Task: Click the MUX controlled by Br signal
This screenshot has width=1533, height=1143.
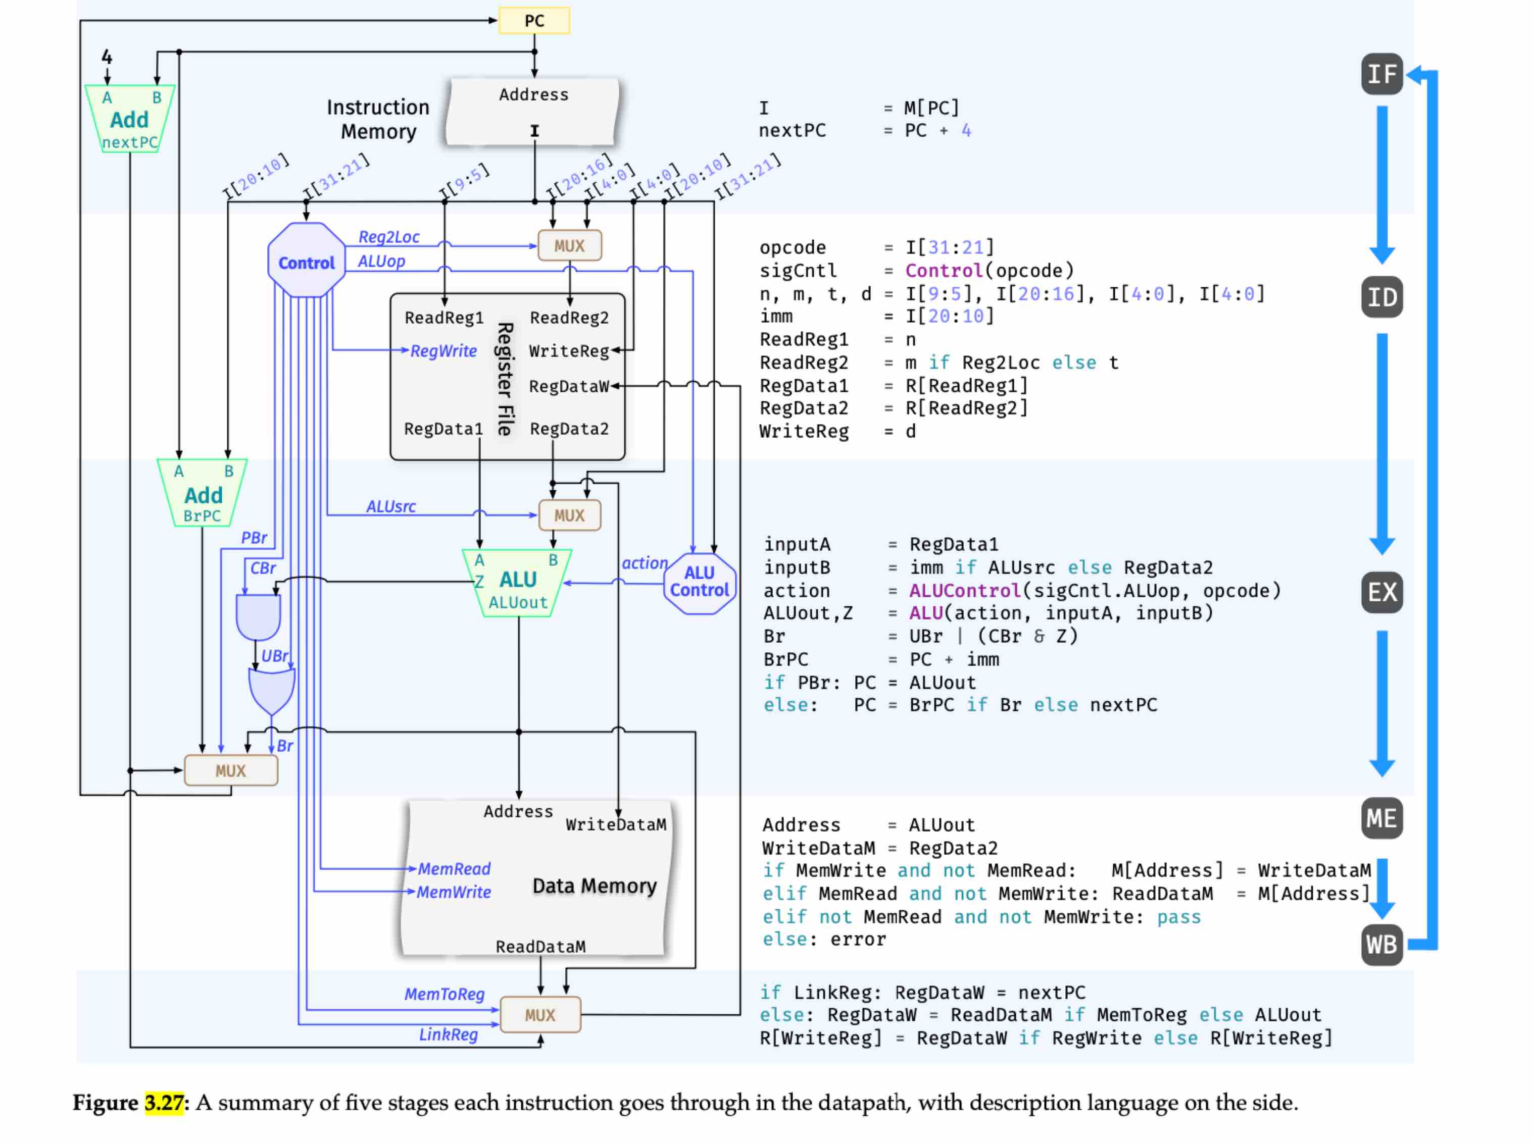Action: pos(230,771)
